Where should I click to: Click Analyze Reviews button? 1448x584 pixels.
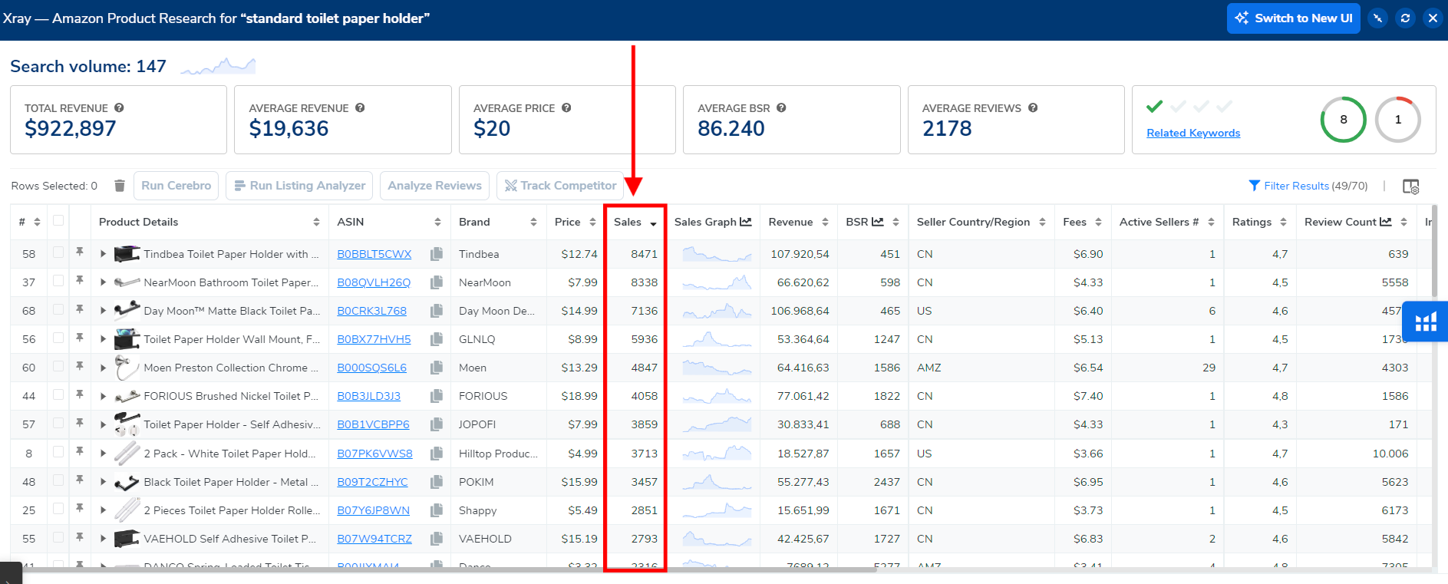(434, 186)
